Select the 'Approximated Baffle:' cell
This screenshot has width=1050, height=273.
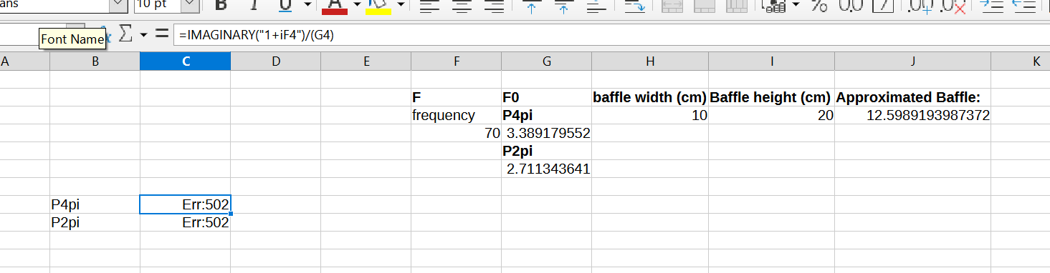[x=912, y=97]
